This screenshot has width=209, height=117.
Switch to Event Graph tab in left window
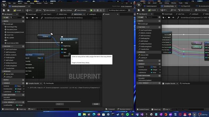click(x=31, y=14)
